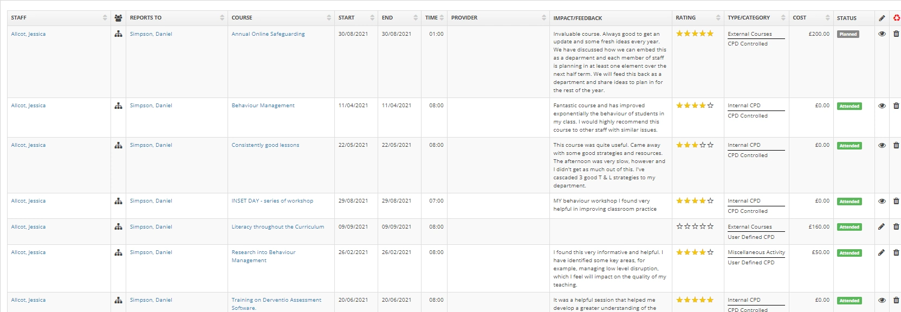This screenshot has height=312, width=901.
Task: Delete the Annual Online Safeguarding record
Action: click(x=896, y=34)
